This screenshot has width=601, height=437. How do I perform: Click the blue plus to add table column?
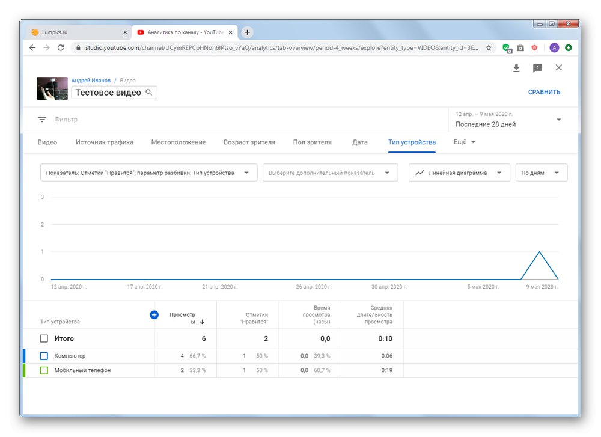[x=154, y=314]
